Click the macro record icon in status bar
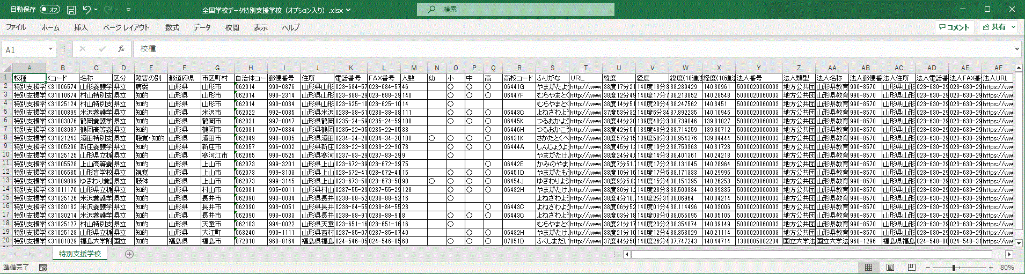This screenshot has height=274, width=1025. coord(43,268)
